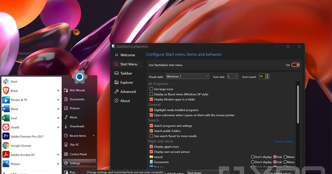Screen dimensions: 332x174
Task: Open Slack from the start menu
Action: 14,81
